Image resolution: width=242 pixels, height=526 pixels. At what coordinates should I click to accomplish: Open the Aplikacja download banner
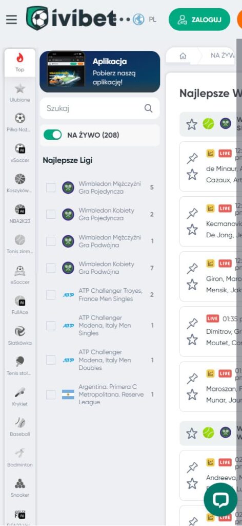100,71
